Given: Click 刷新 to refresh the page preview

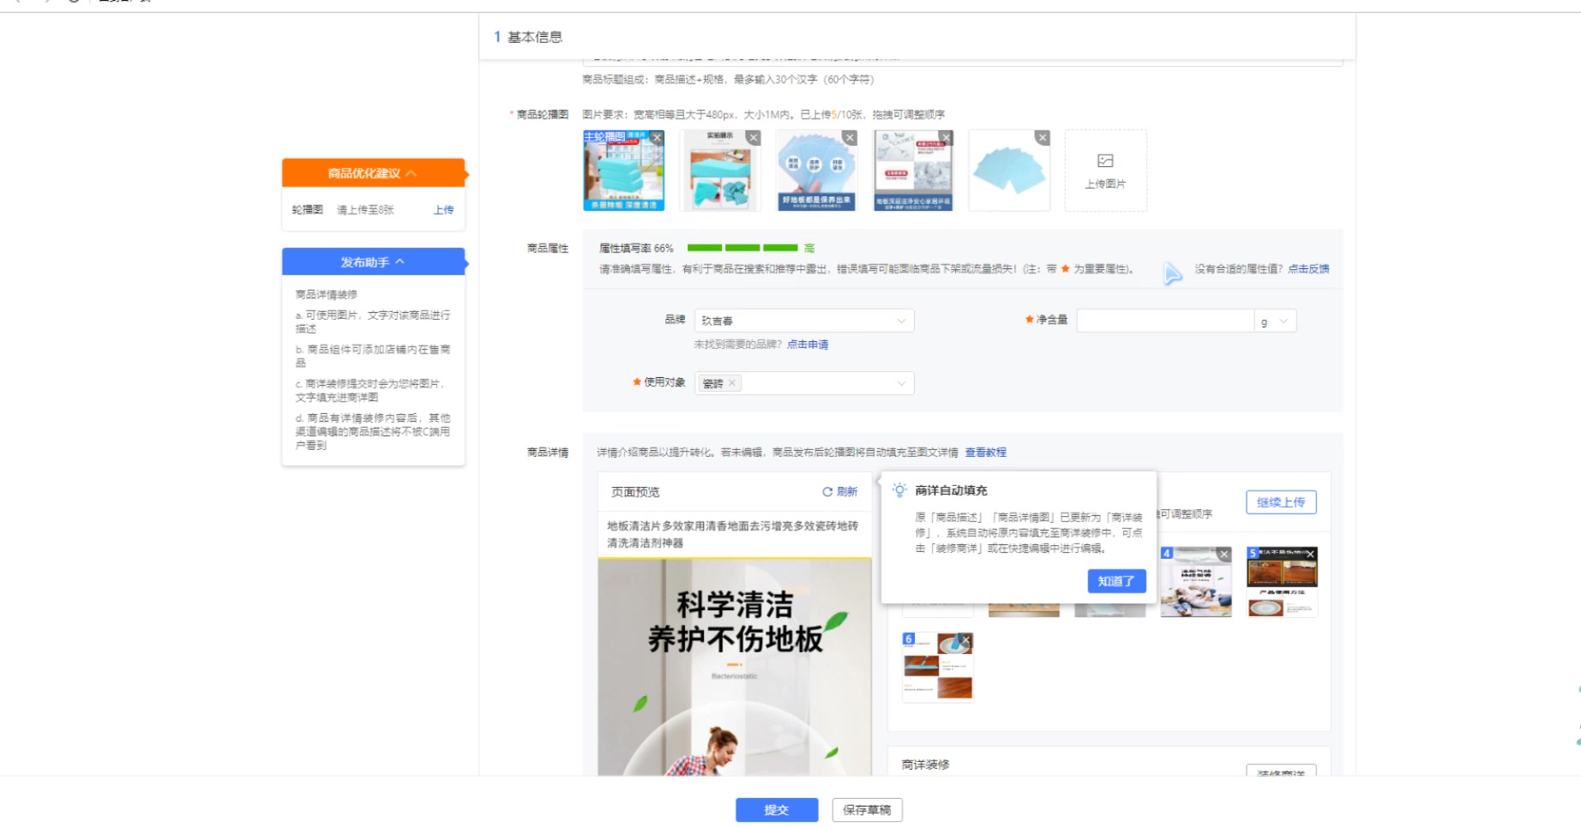Looking at the screenshot, I should (840, 492).
